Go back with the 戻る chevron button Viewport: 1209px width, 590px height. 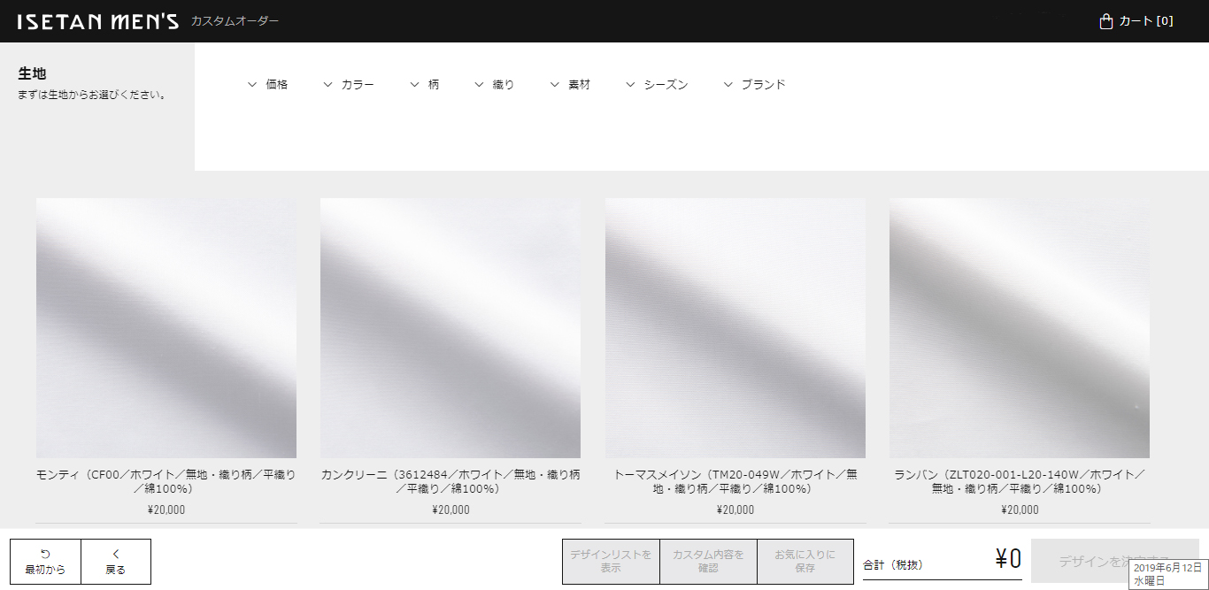pos(116,562)
